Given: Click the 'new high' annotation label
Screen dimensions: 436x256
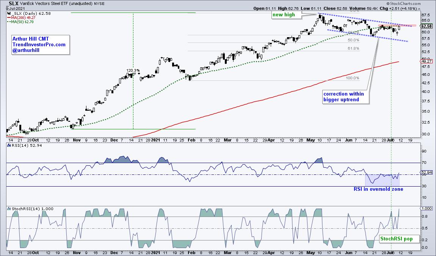Looking at the screenshot, I should 284,15.
